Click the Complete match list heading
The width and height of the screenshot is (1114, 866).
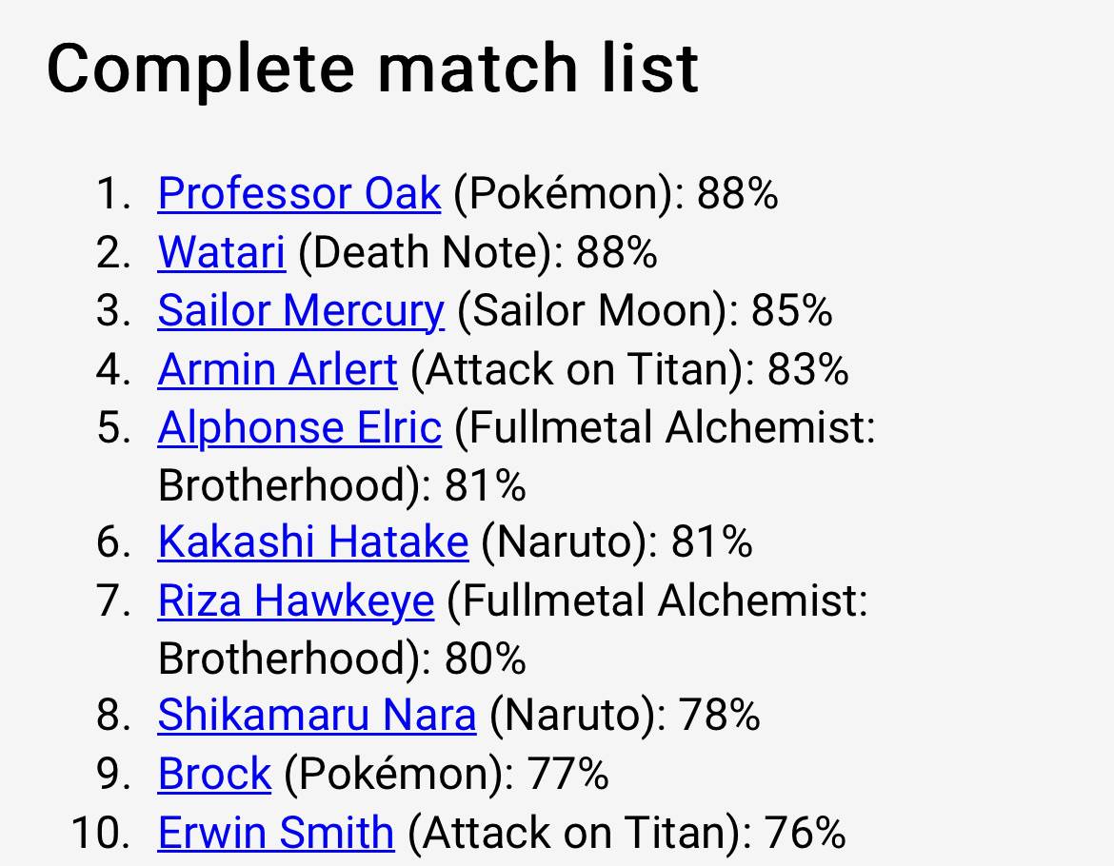pyautogui.click(x=372, y=69)
